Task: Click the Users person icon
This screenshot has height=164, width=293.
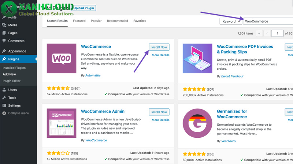Action: (4, 90)
